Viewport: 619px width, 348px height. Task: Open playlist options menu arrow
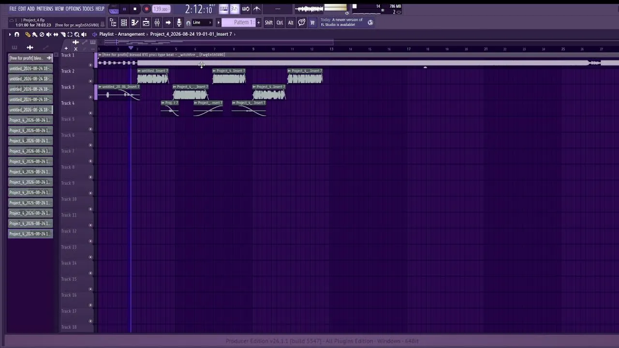coord(10,34)
